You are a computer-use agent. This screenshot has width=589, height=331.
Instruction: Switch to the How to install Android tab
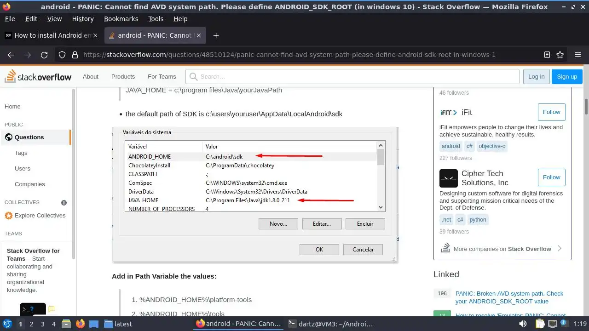click(51, 35)
